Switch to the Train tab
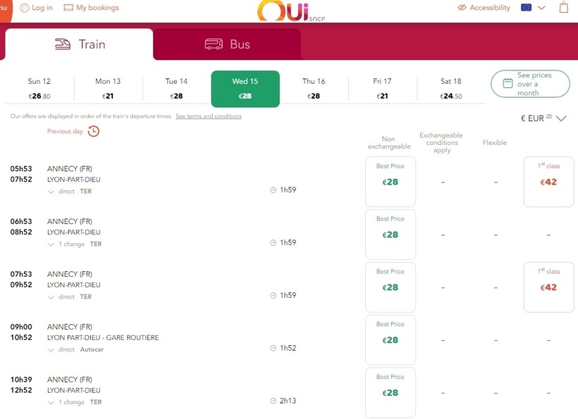Viewport: 578px width, 419px height. [x=79, y=44]
